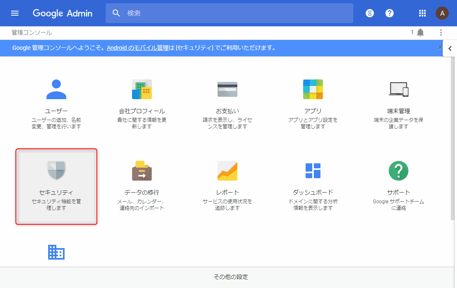Click the サービスの使用状況を追跡します text
Screen dimensions: 457x288
pyautogui.click(x=227, y=204)
